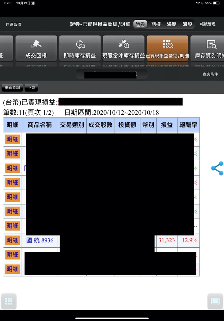Click 成交股數 column header
The image size is (224, 321).
coord(100,125)
